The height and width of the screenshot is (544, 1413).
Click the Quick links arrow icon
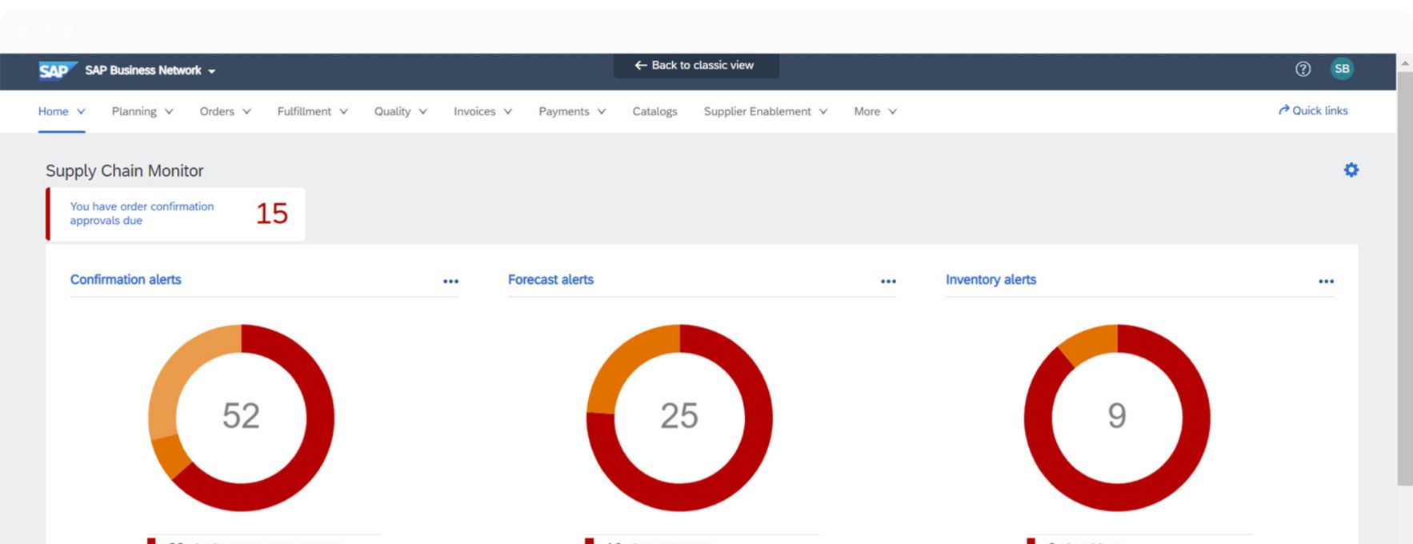coord(1283,110)
